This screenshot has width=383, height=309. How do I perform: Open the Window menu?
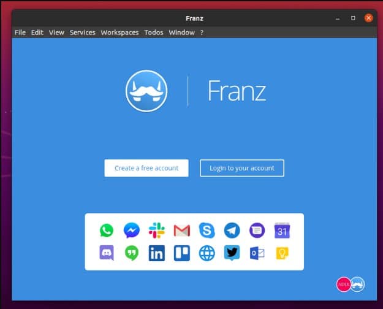(182, 32)
